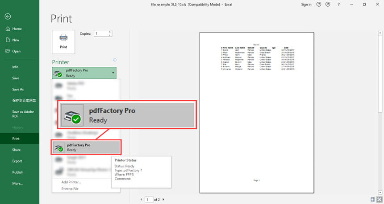
Task: Go to the next preview page
Action: [x=163, y=200]
